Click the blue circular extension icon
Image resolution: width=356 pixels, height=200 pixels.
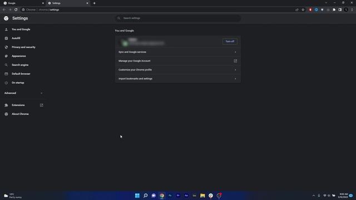[317, 10]
